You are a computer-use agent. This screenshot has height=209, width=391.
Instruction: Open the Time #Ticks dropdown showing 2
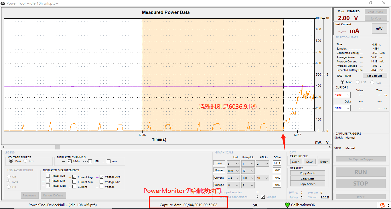point(262,163)
